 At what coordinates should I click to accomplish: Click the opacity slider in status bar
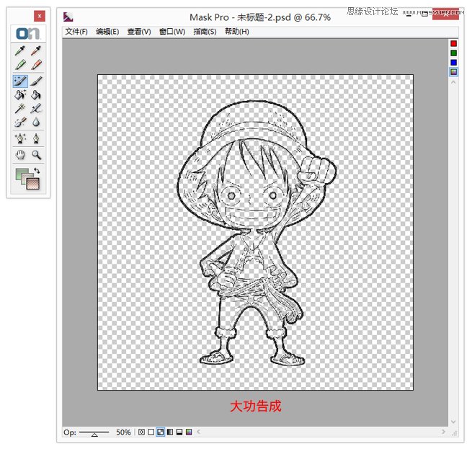(94, 432)
